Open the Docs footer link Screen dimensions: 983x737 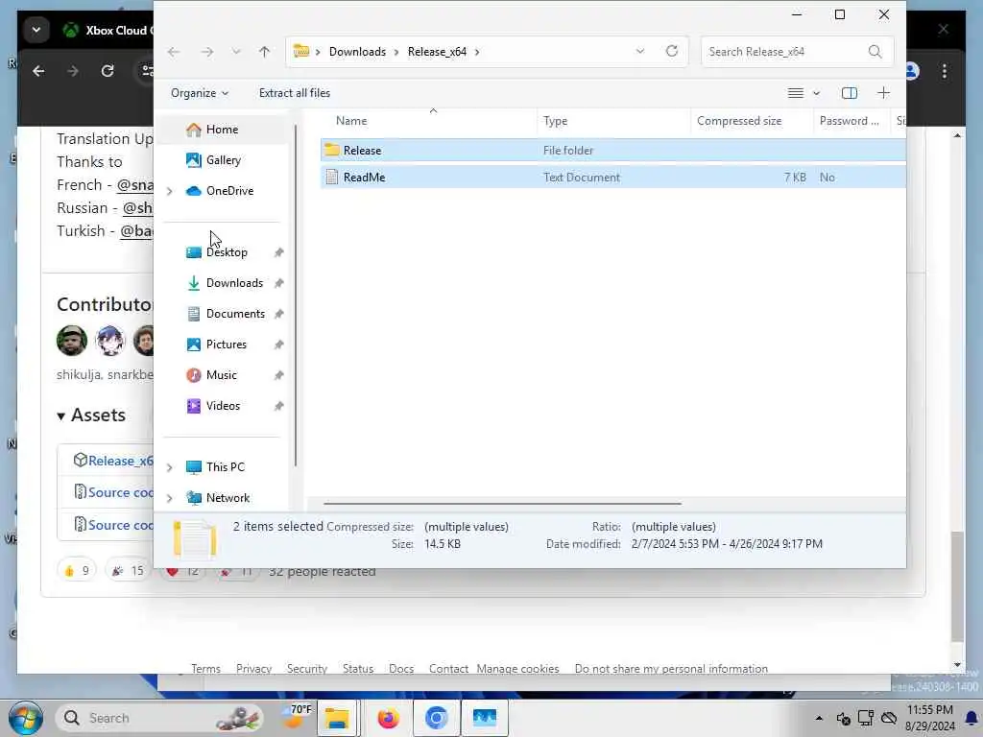coord(401,669)
